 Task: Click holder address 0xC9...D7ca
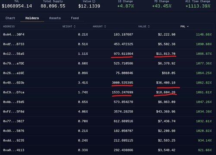pyautogui.click(x=14, y=93)
